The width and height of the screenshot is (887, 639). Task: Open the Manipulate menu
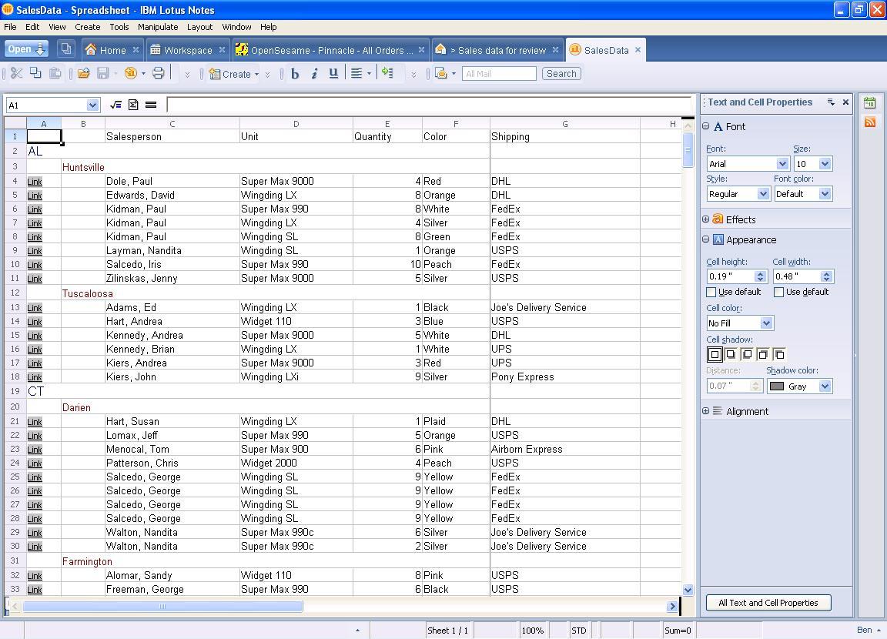(x=157, y=27)
